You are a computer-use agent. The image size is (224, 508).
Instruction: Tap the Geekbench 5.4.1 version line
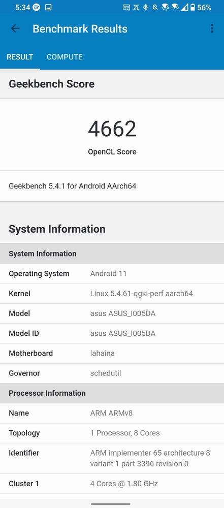72,186
